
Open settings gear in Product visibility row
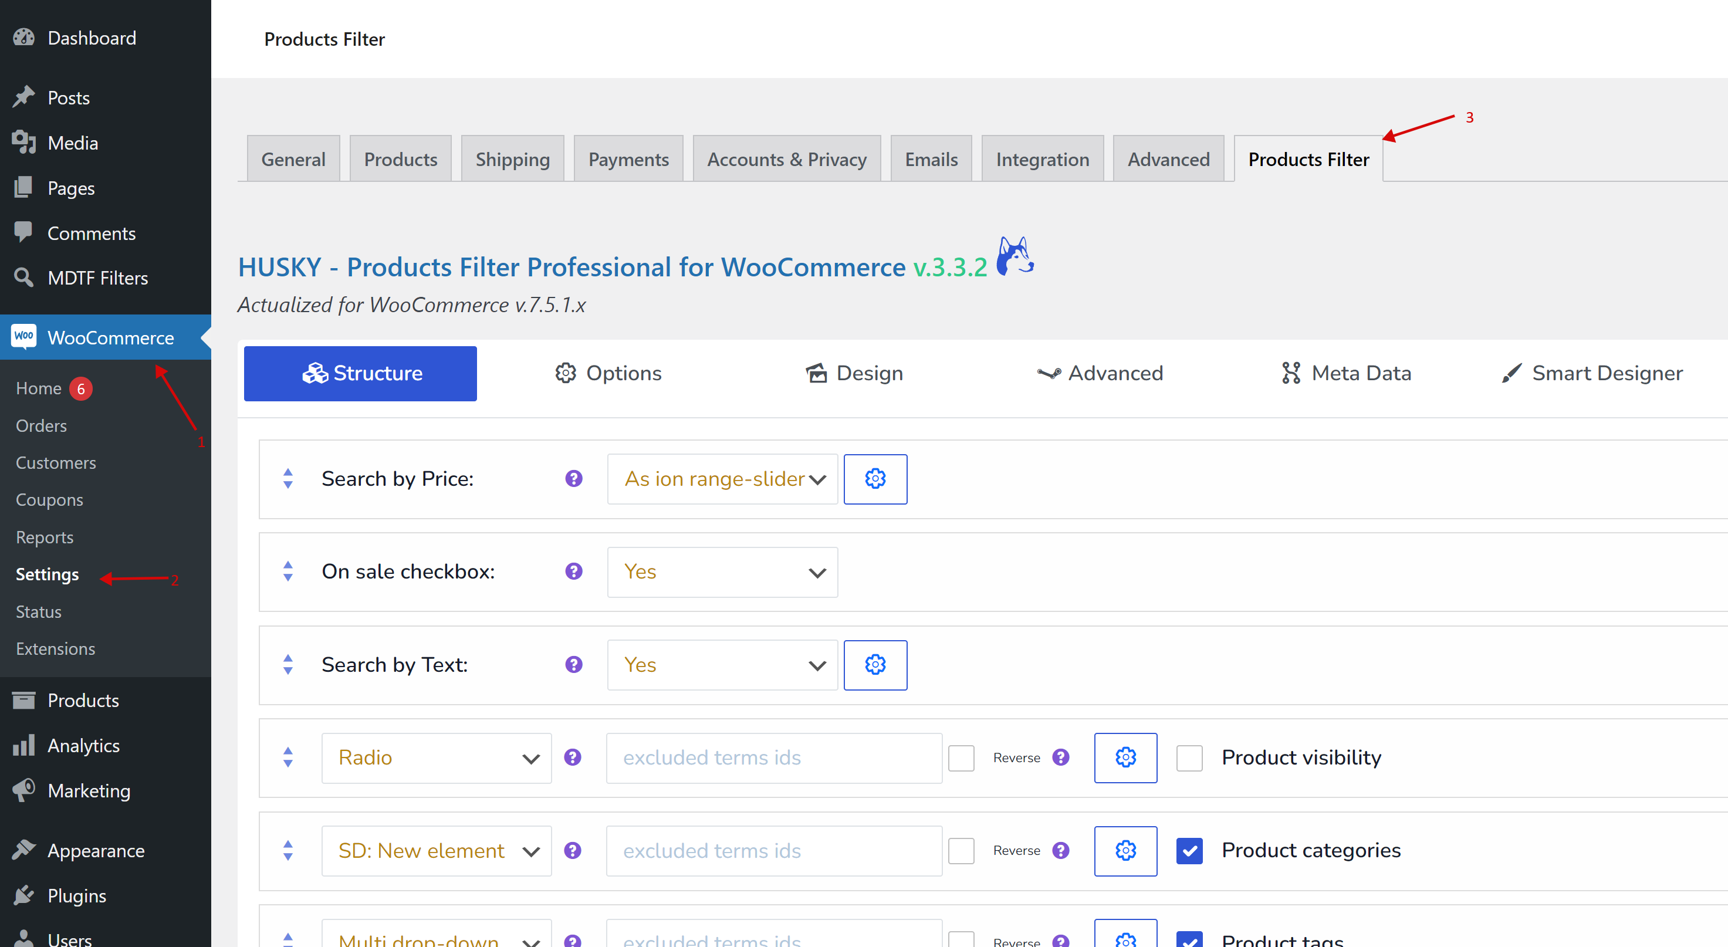click(1125, 757)
